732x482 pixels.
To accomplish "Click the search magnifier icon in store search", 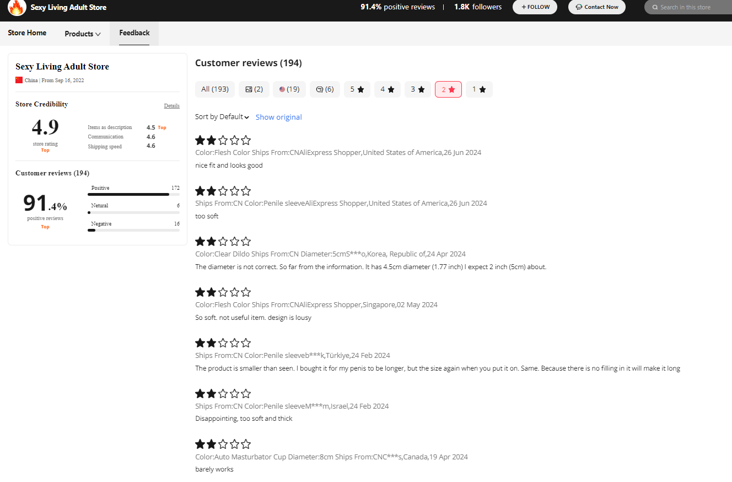I will point(655,7).
